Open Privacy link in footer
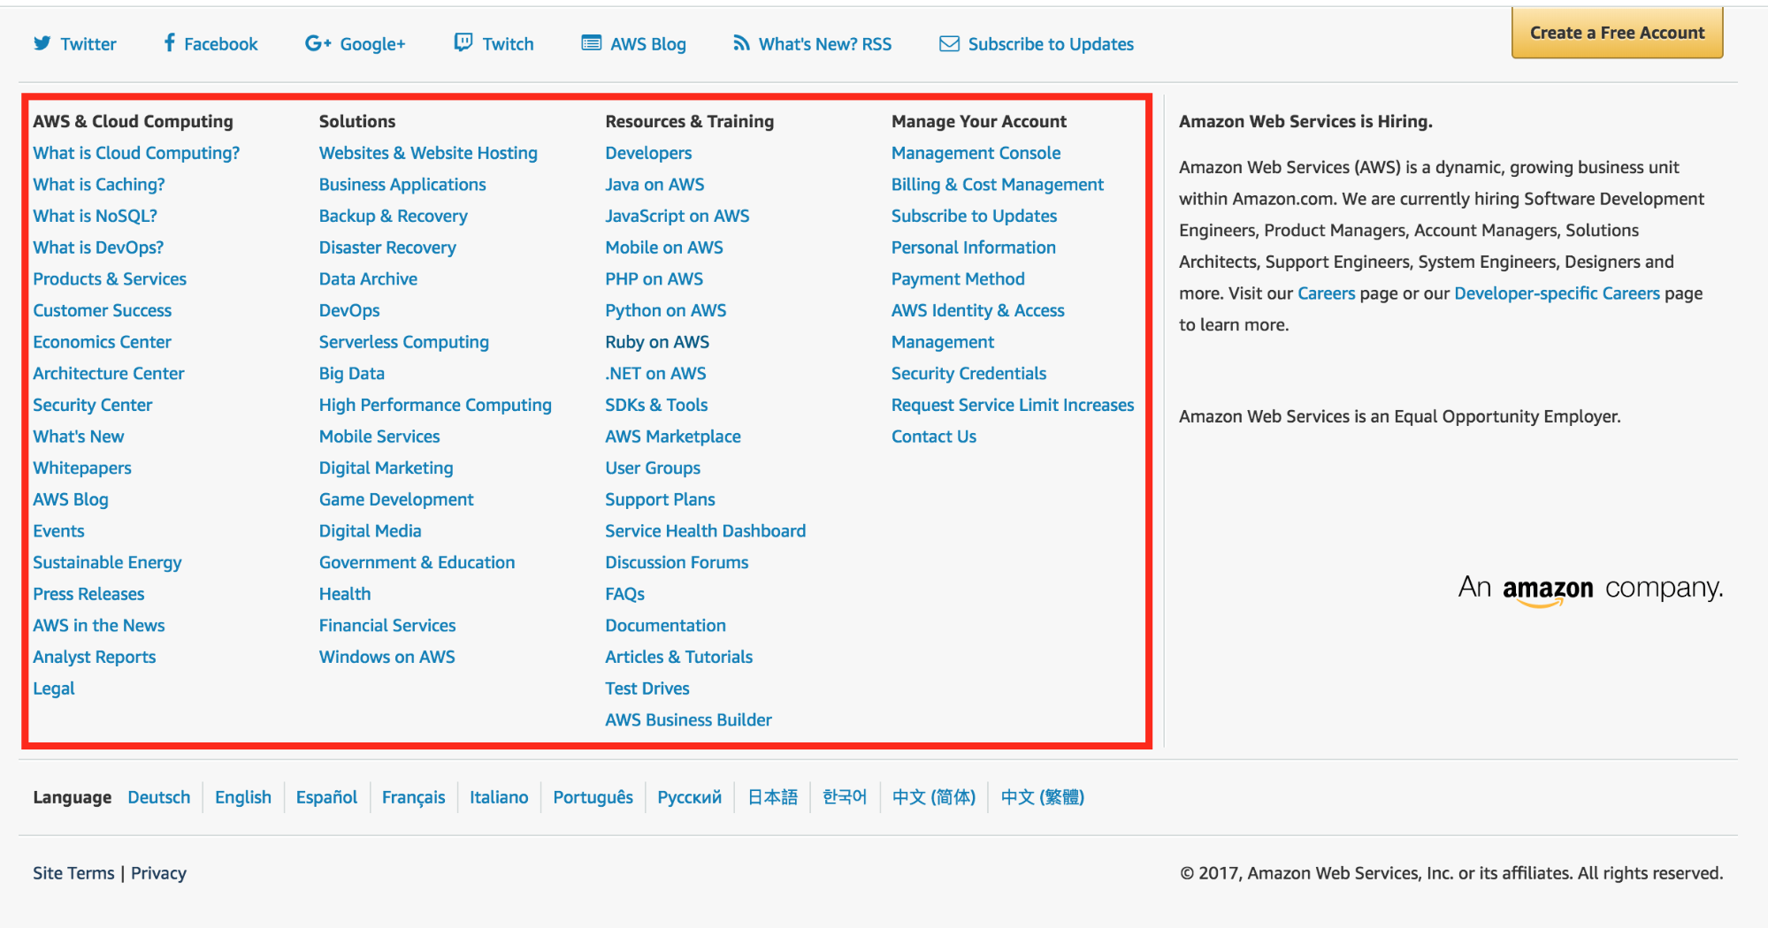This screenshot has height=928, width=1768. pos(158,873)
